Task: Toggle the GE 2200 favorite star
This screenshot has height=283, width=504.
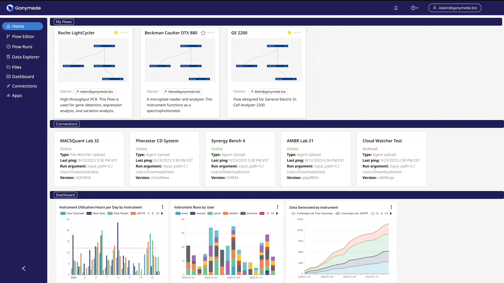Action: pyautogui.click(x=289, y=32)
